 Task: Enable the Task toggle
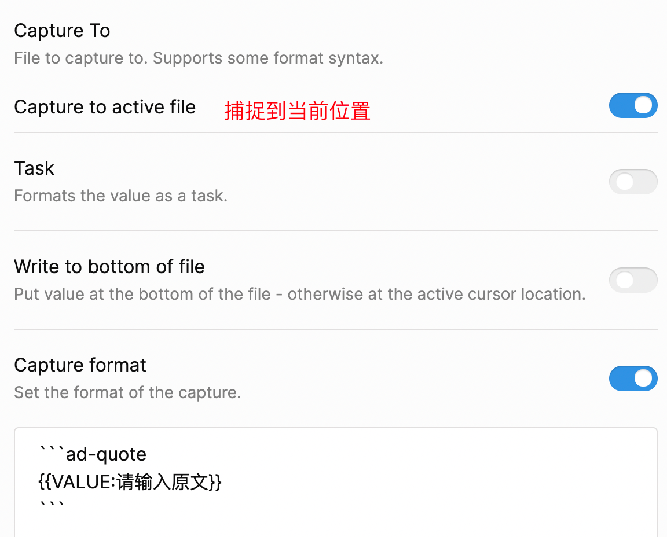633,182
